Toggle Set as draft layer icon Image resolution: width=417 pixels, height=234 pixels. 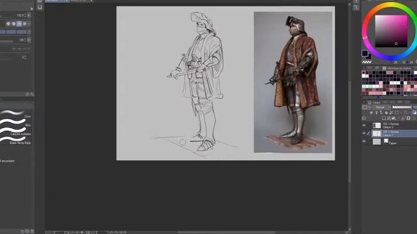click(x=381, y=112)
